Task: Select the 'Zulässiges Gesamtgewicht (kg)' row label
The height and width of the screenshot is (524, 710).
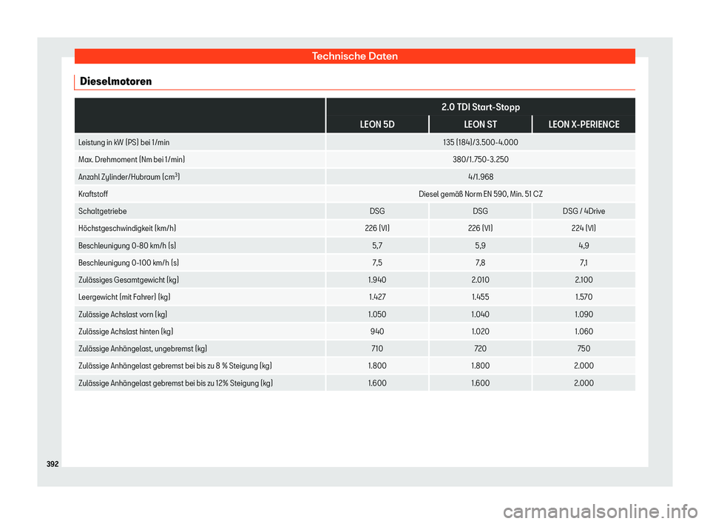Action: point(129,280)
